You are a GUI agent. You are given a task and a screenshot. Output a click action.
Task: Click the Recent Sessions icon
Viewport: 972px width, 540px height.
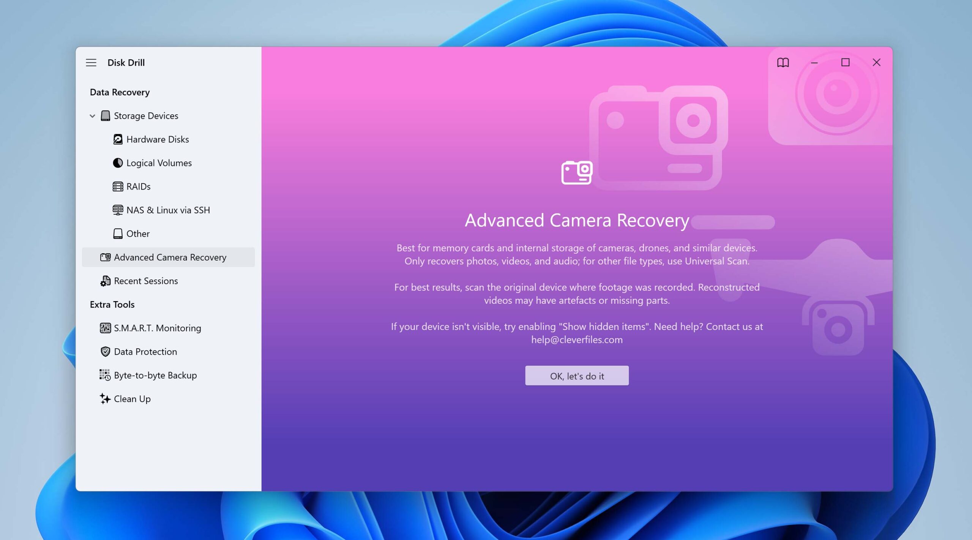coord(105,281)
